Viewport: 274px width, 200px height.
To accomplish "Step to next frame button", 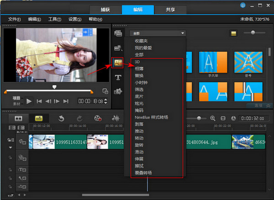I will tap(57, 101).
